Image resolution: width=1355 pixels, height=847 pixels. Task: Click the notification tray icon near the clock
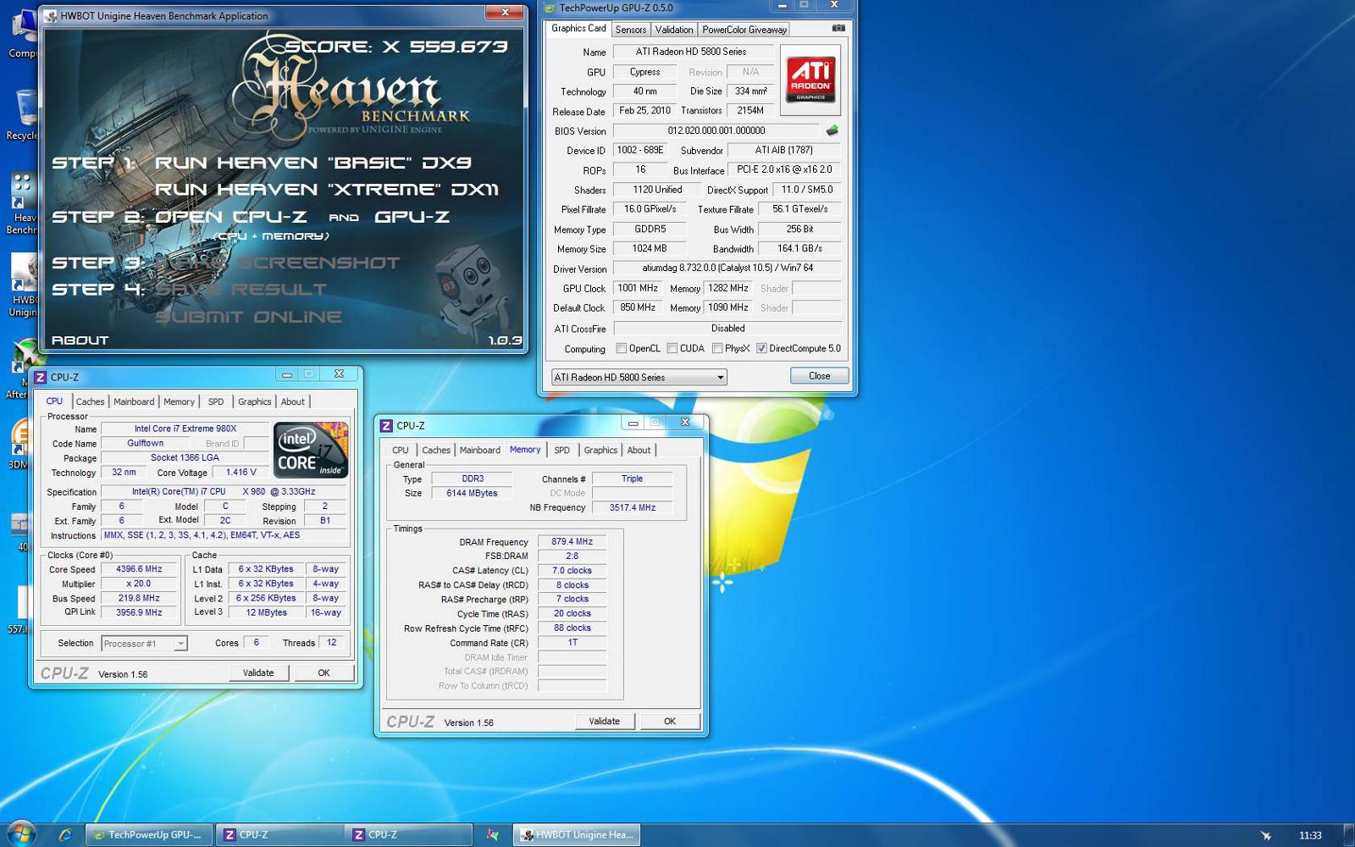[1266, 835]
